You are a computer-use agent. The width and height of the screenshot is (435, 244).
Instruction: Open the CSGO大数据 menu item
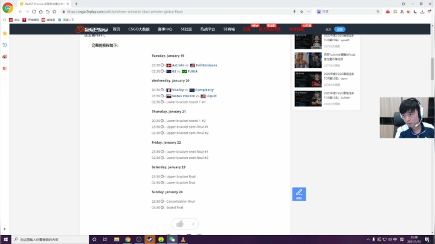139,29
